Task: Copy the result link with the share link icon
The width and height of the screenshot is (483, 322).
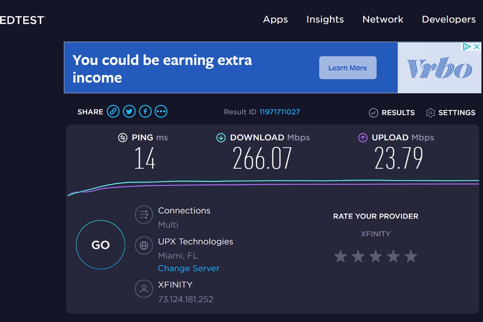Action: coord(113,111)
